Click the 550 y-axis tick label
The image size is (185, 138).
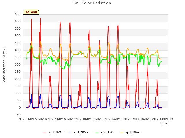(18, 29)
